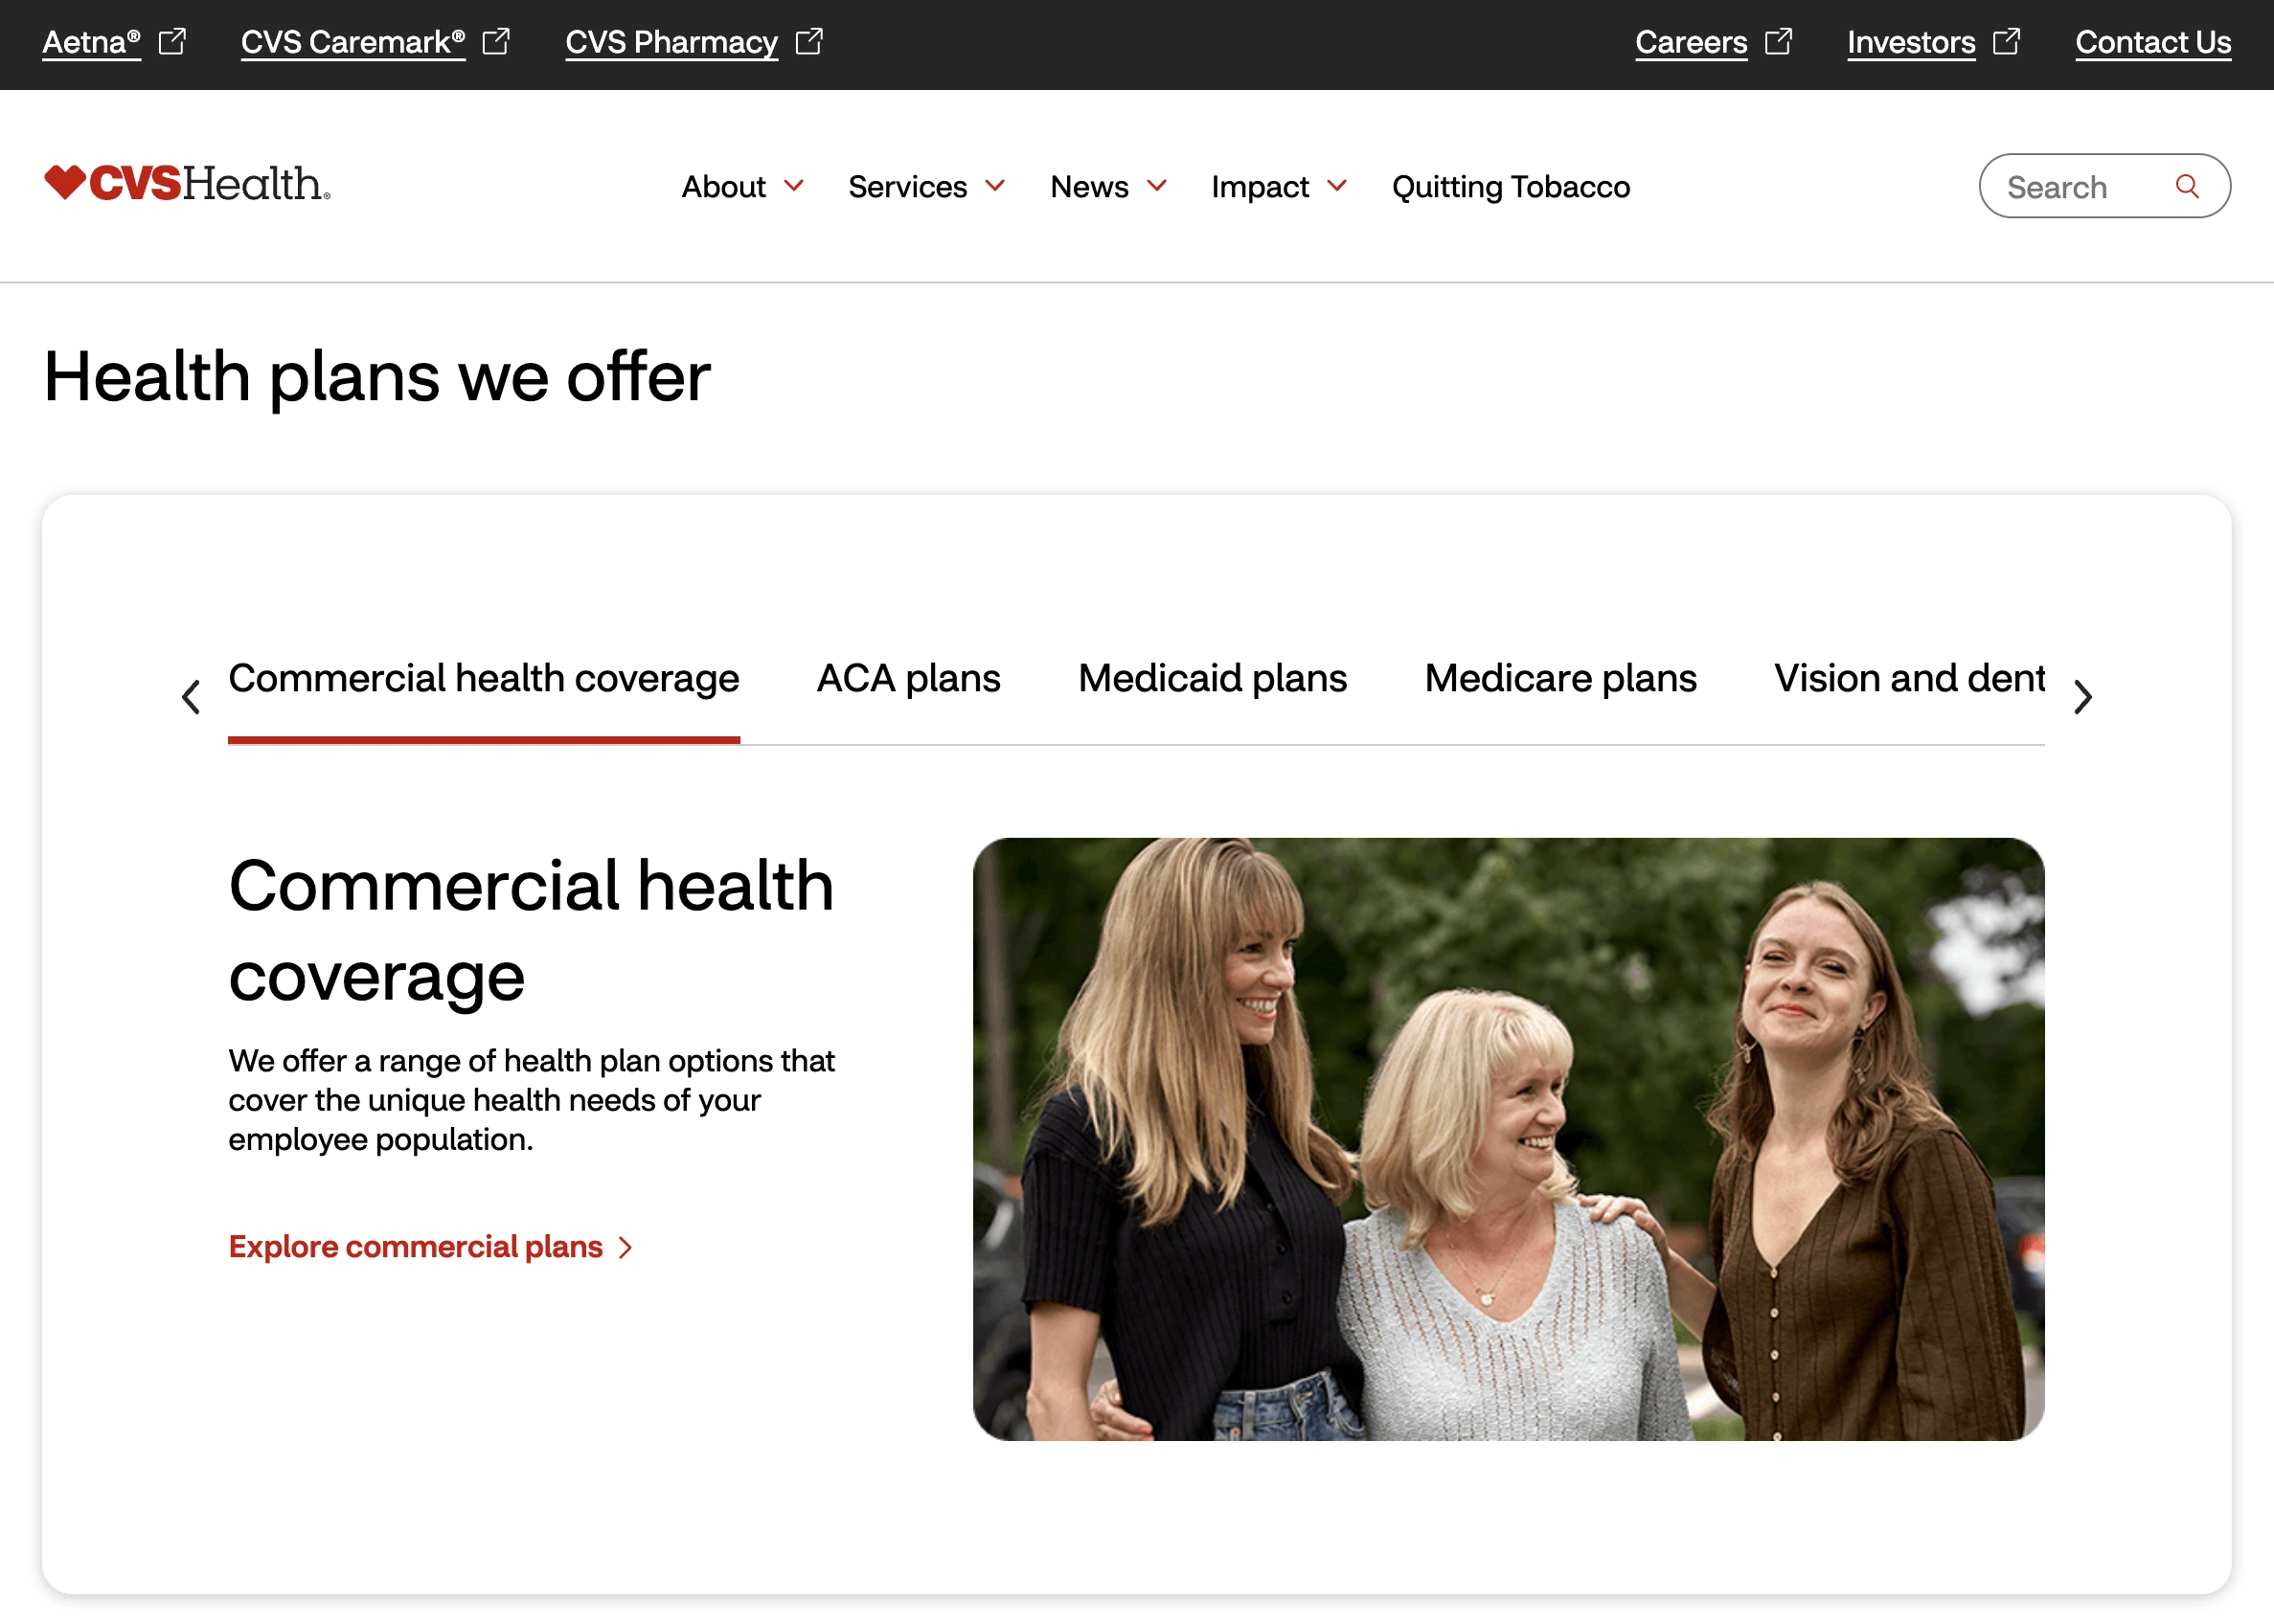The width and height of the screenshot is (2274, 1622).
Task: Go to the Quitting Tobacco page
Action: coord(1511,187)
